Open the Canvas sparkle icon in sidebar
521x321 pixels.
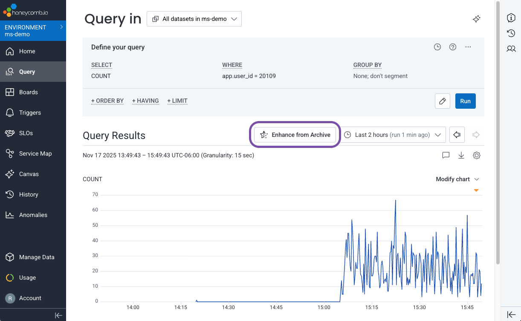click(x=10, y=174)
